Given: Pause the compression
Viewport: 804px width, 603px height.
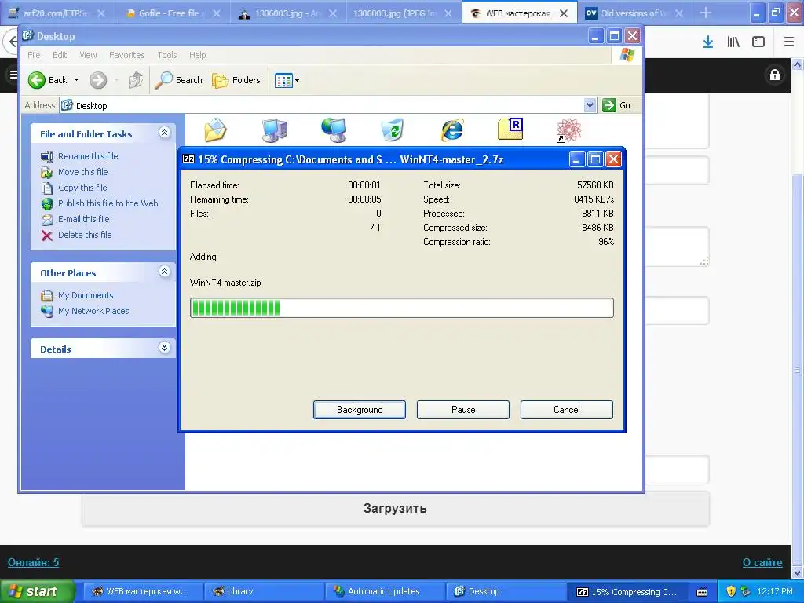Looking at the screenshot, I should pyautogui.click(x=463, y=410).
